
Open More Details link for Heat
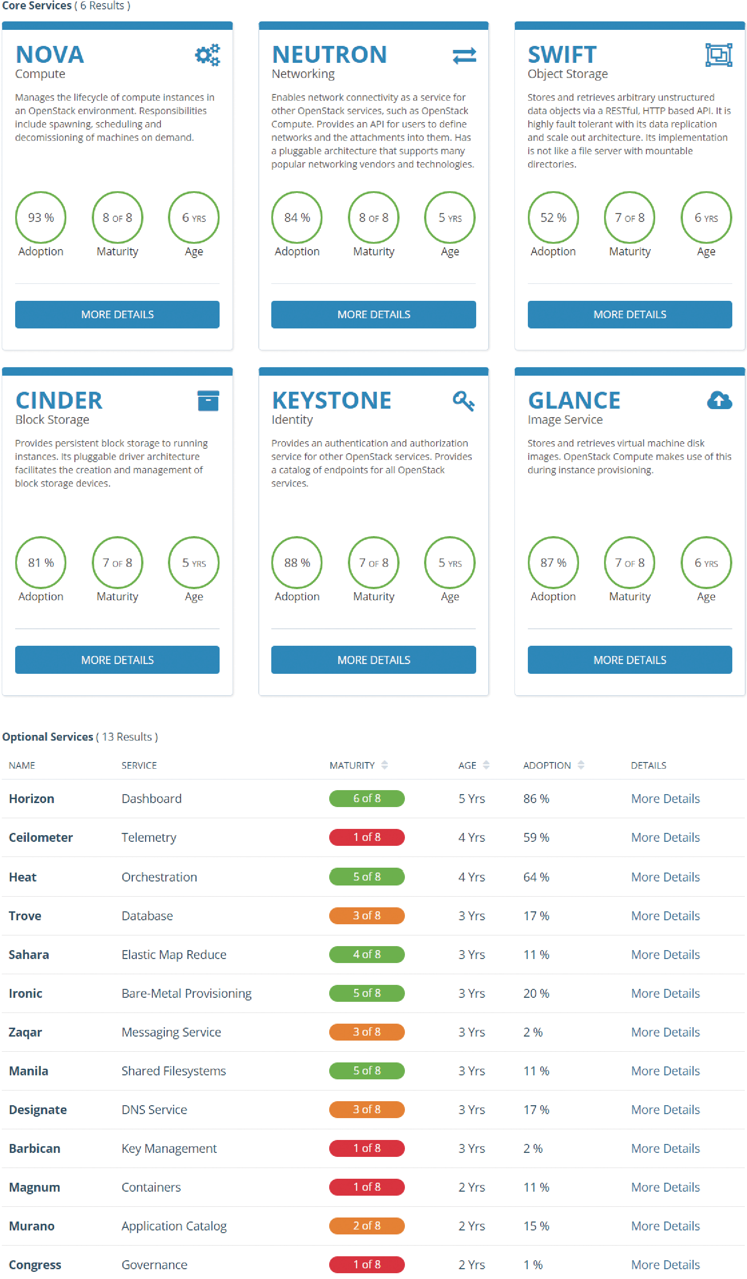tap(665, 877)
